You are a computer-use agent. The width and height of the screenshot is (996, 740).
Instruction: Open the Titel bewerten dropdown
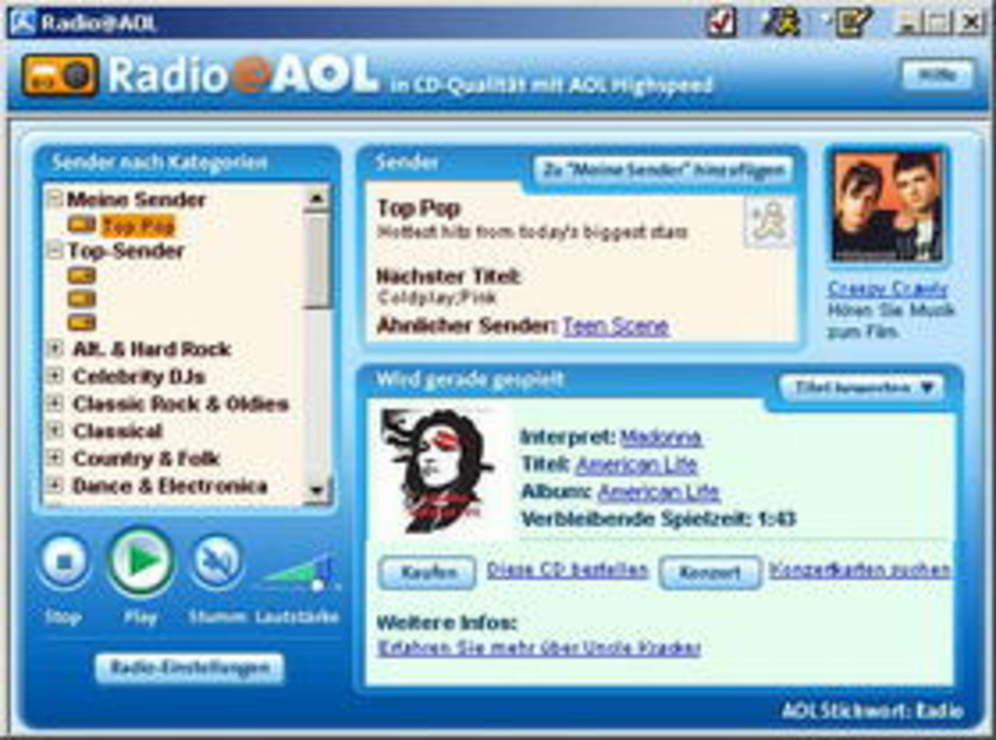pos(862,387)
